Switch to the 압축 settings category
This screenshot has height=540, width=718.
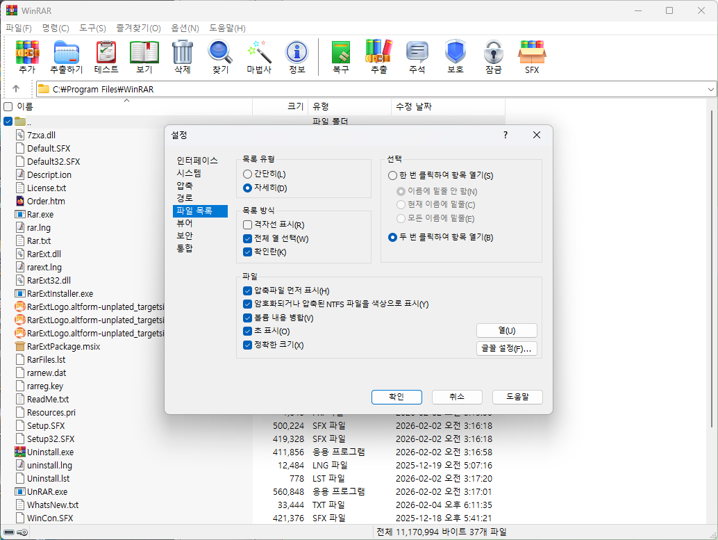(x=185, y=186)
